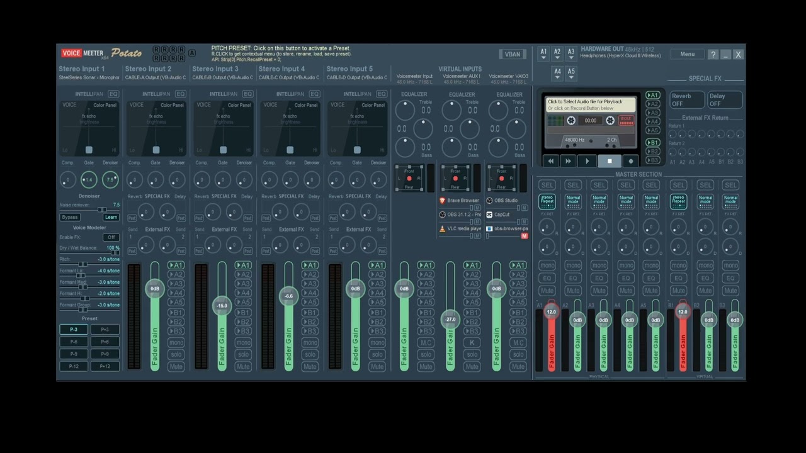Rewind the cassette recorder
Screen dimensions: 806x453
(x=551, y=161)
